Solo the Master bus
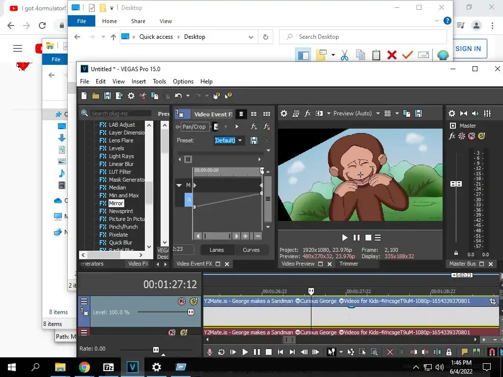This screenshot has height=377, width=503. (481, 136)
